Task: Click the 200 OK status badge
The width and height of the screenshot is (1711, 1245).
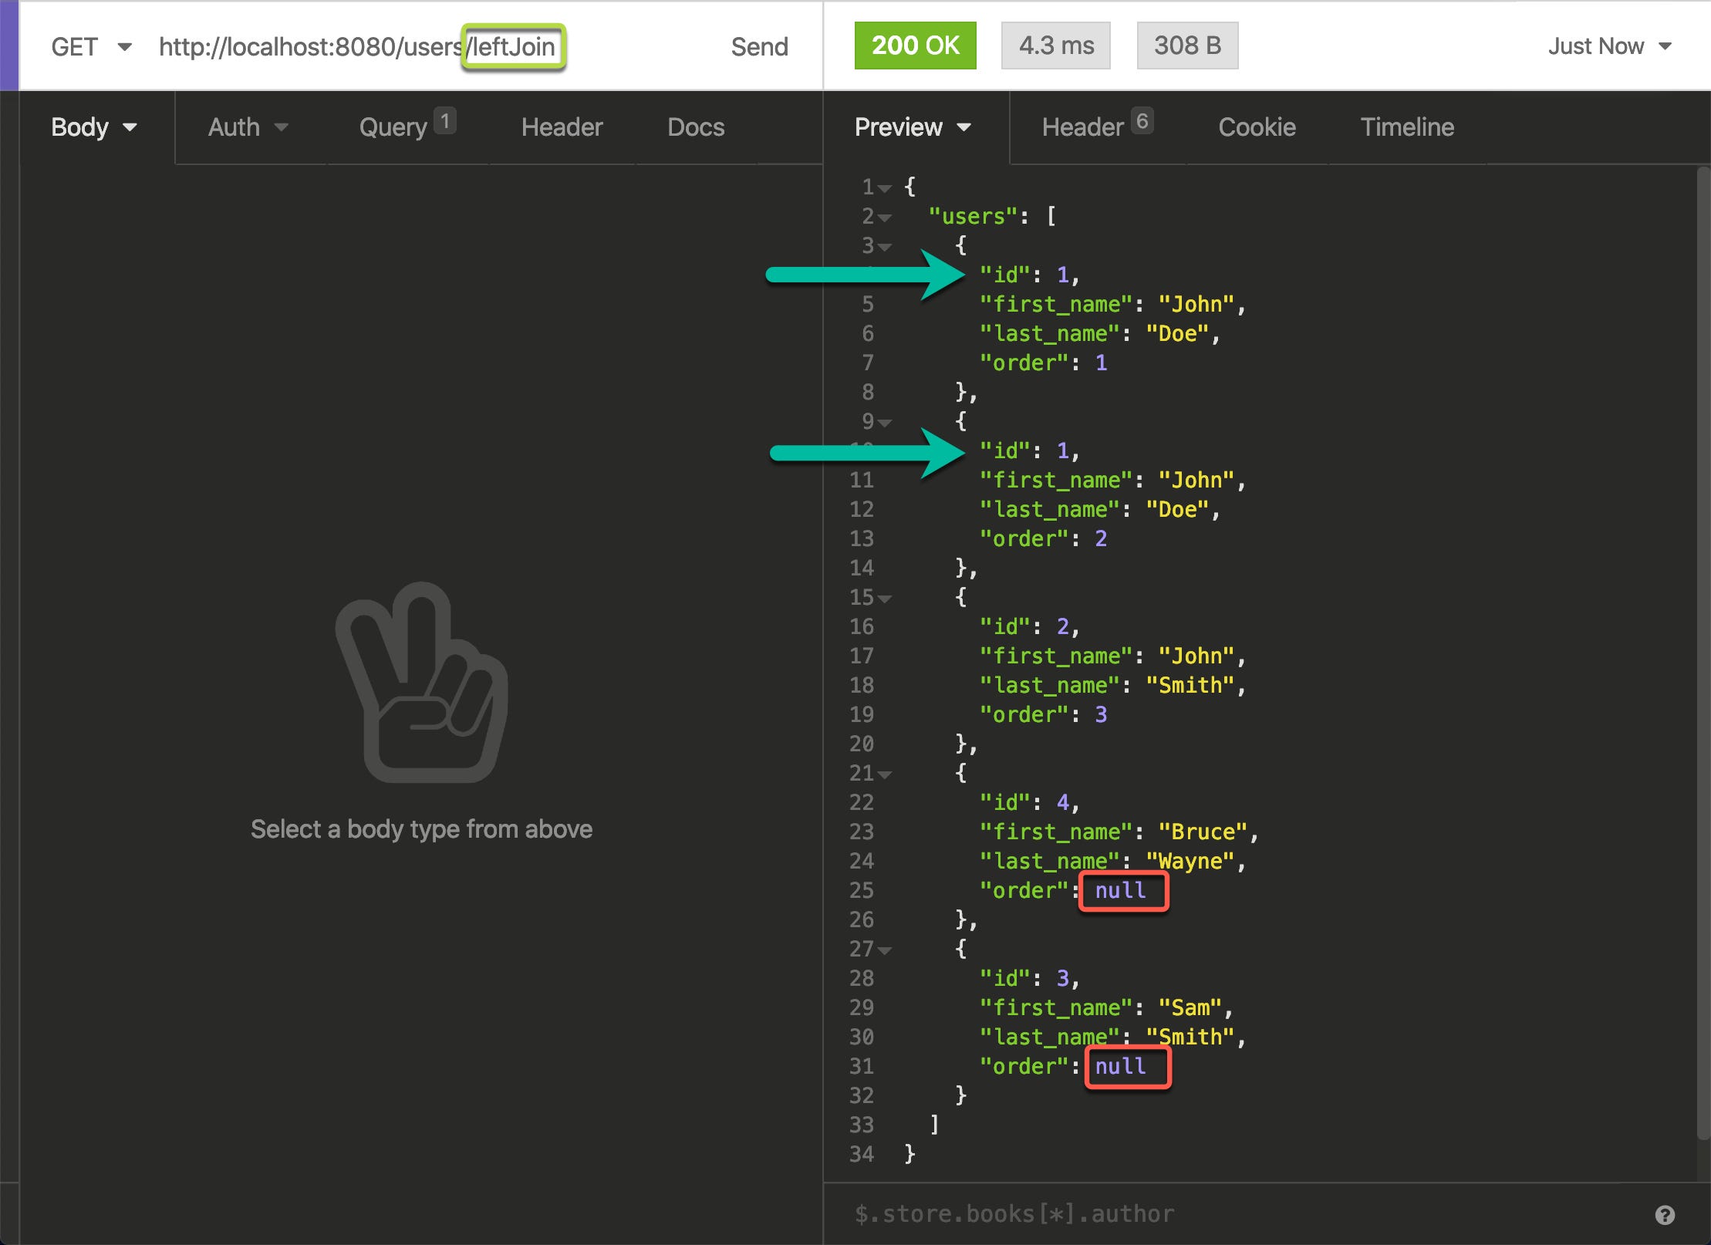Action: point(915,45)
